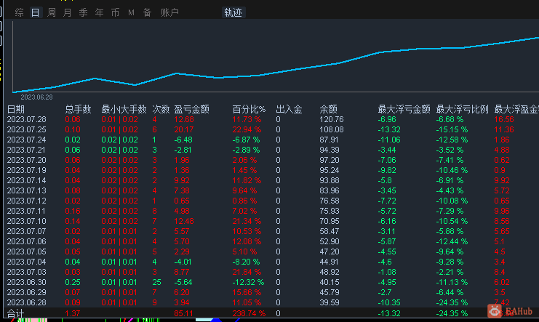Open the 季 quarterly tab
Image resolution: width=539 pixels, height=322 pixels.
point(83,12)
